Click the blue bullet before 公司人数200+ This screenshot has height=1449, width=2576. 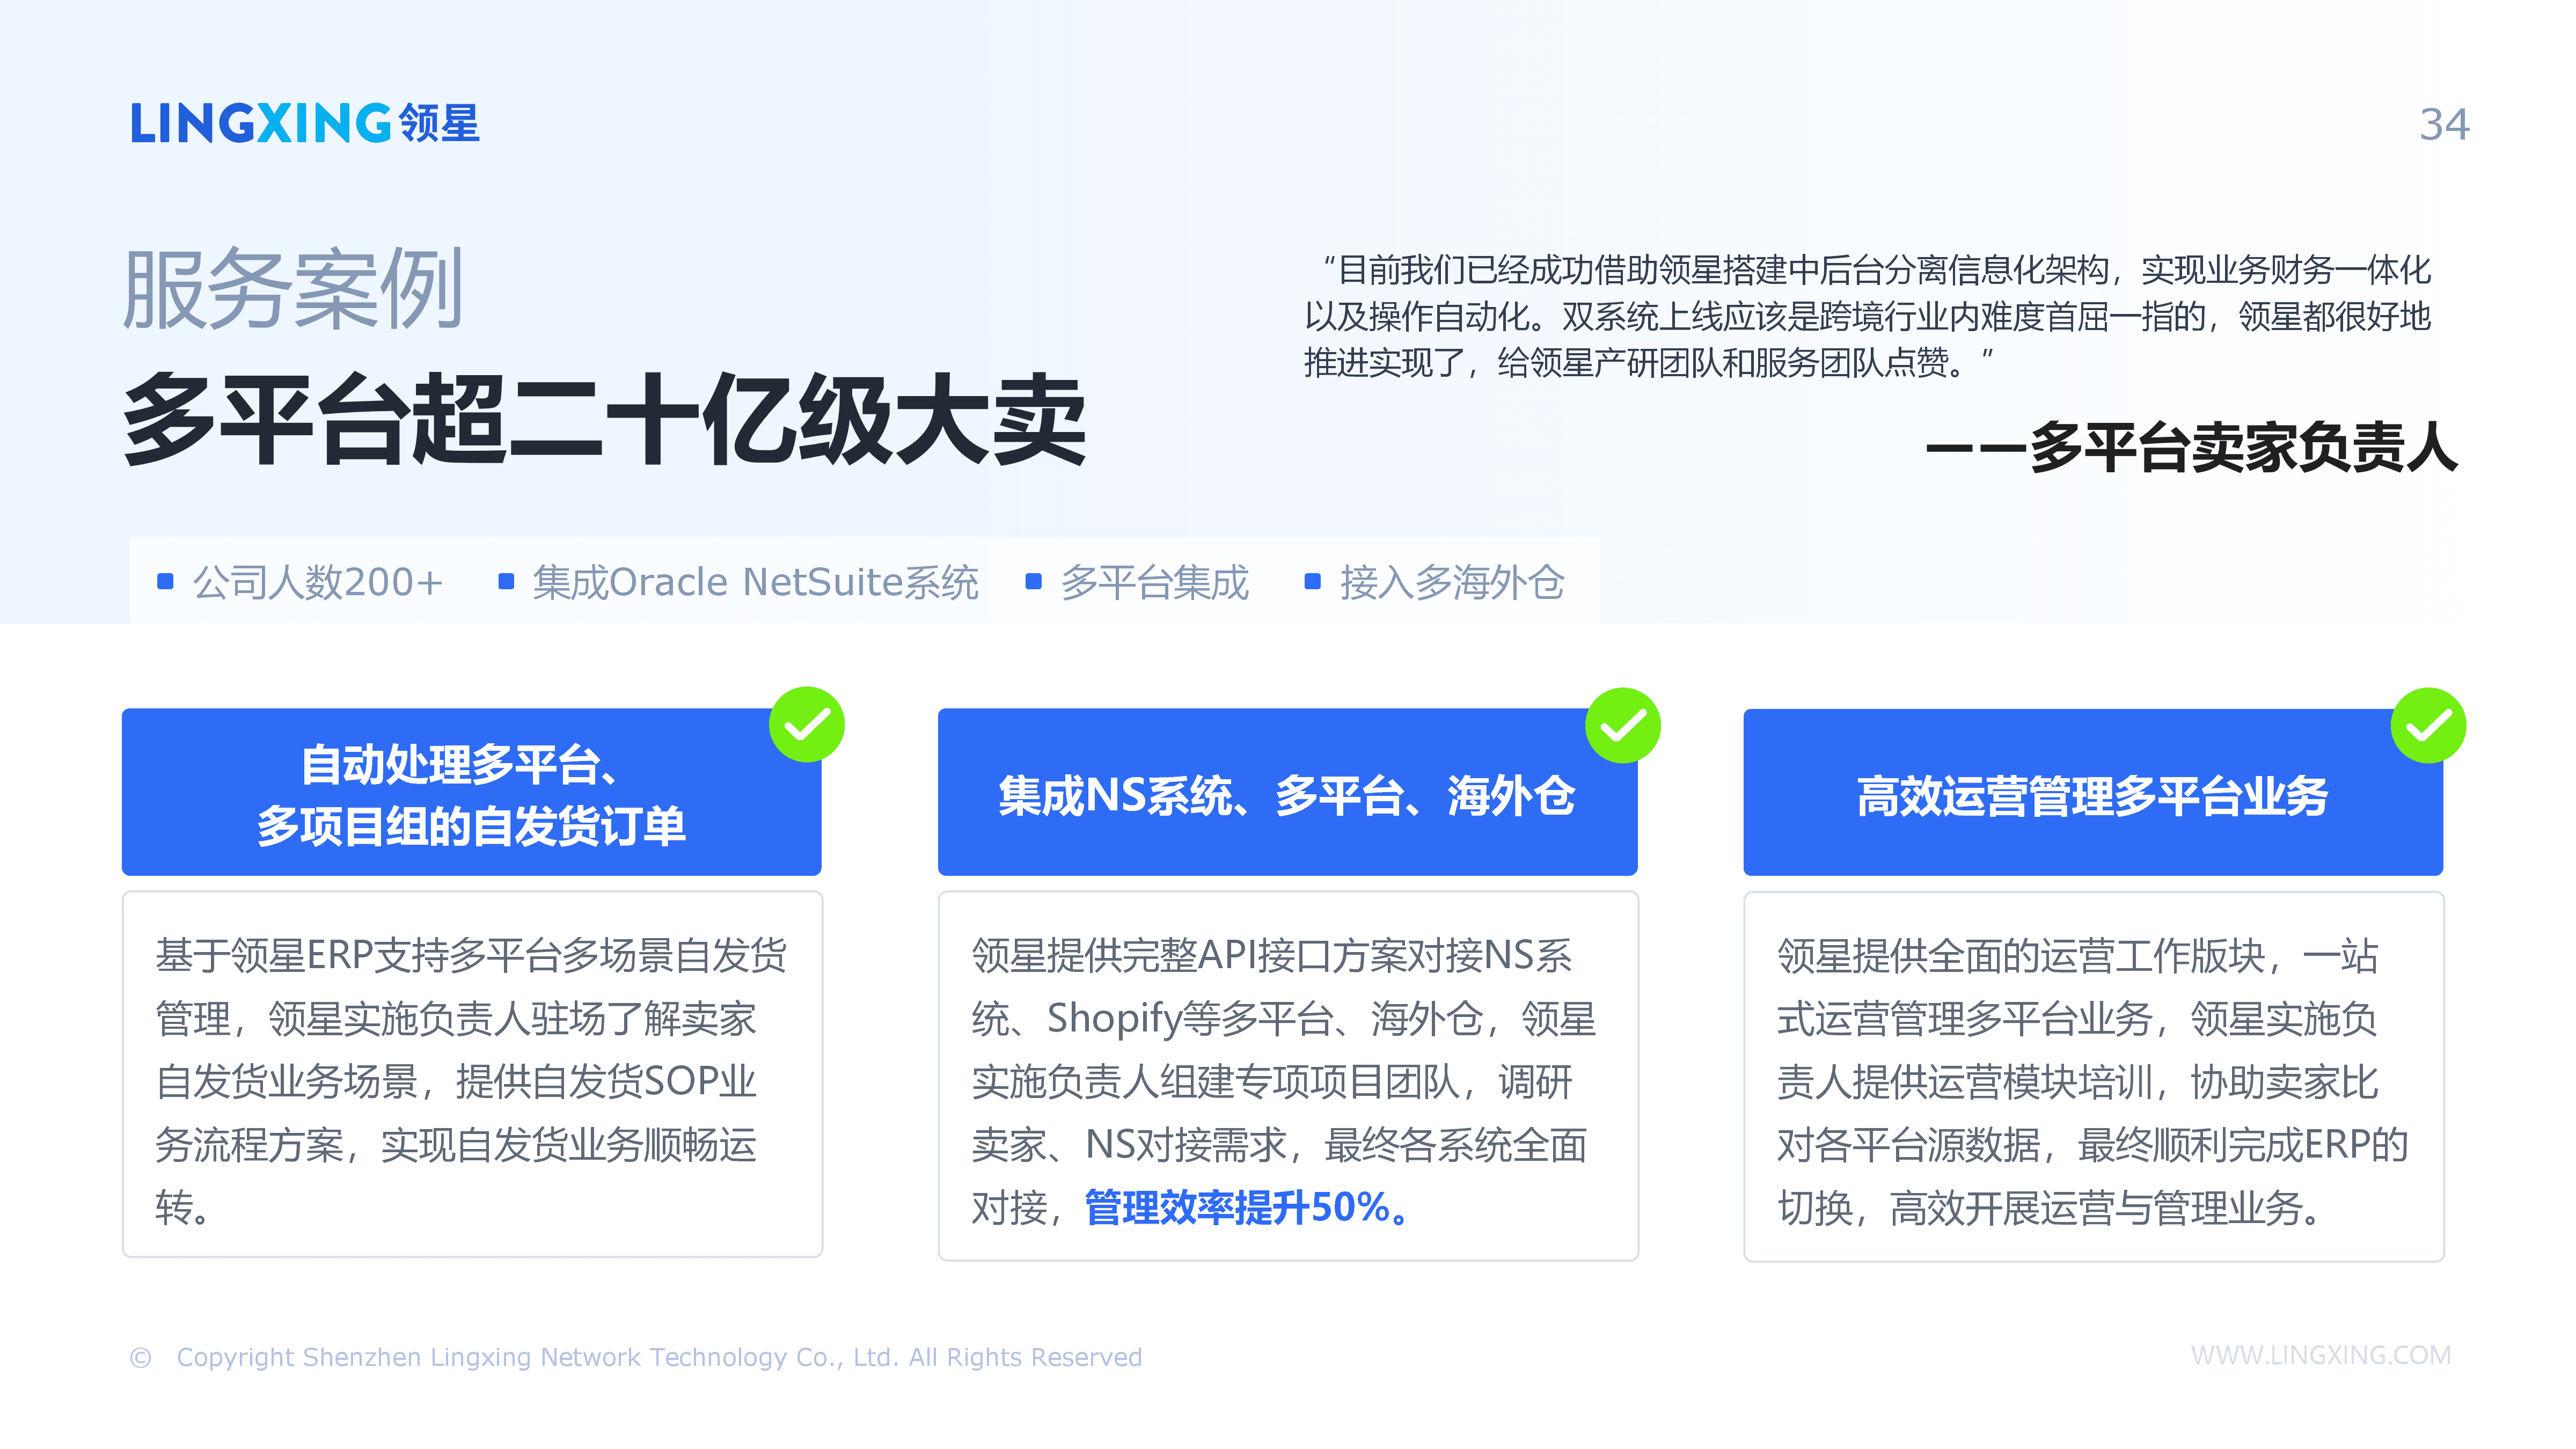166,582
